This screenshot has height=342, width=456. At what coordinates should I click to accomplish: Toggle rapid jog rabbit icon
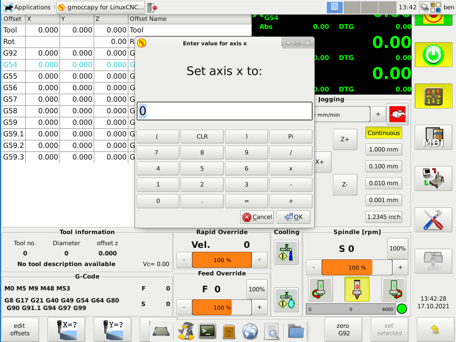click(x=397, y=114)
